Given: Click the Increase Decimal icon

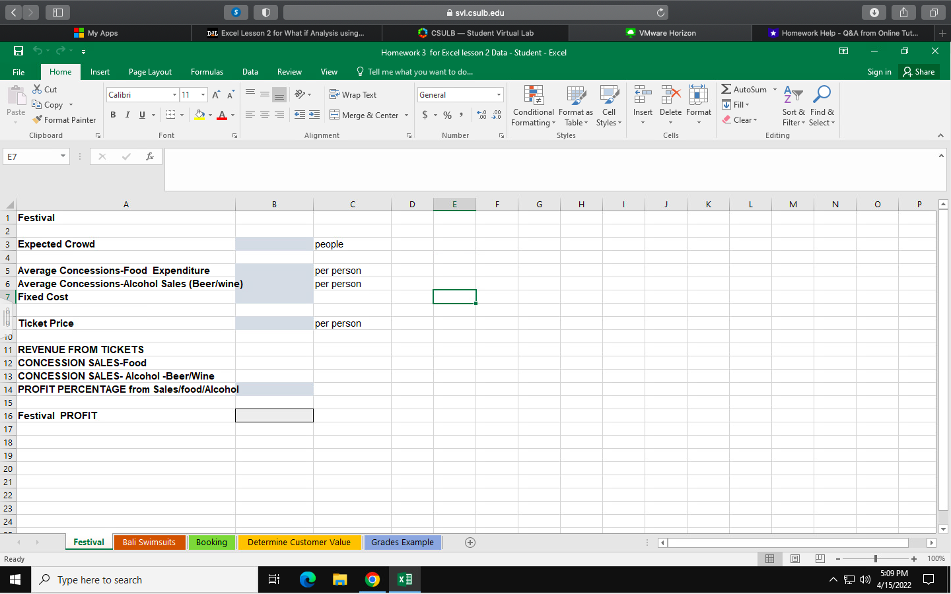Looking at the screenshot, I should pyautogui.click(x=480, y=114).
